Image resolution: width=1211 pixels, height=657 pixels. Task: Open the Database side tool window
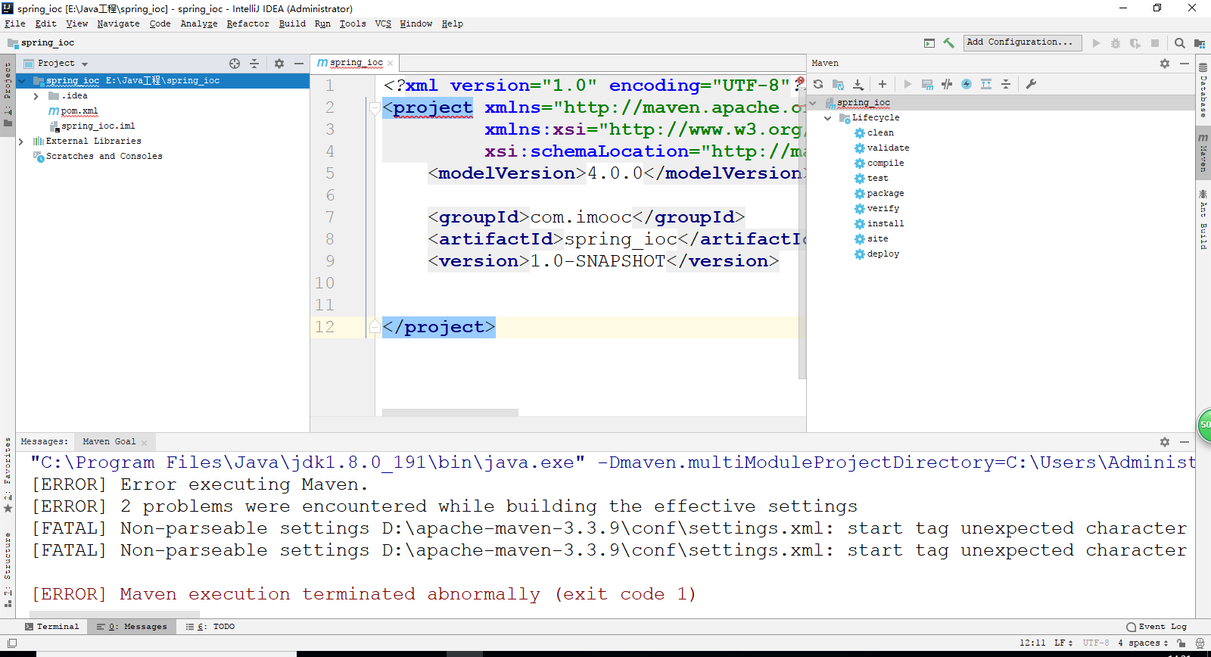(1203, 90)
